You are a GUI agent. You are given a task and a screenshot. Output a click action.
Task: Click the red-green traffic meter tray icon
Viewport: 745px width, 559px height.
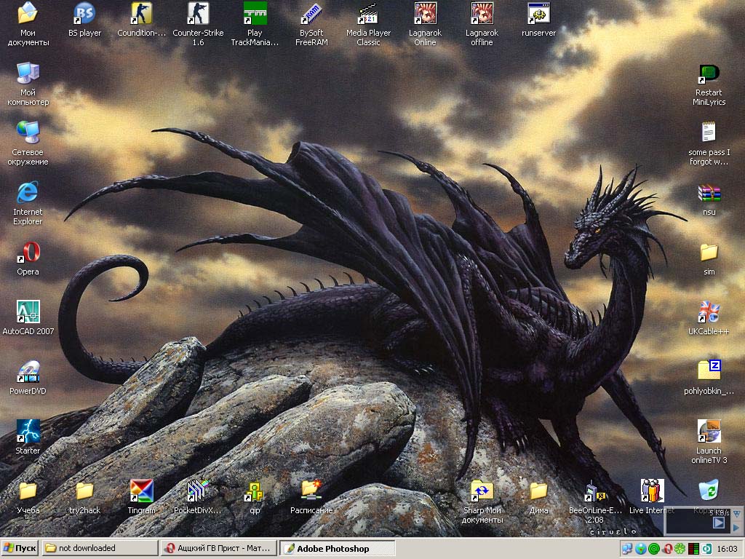pyautogui.click(x=693, y=549)
